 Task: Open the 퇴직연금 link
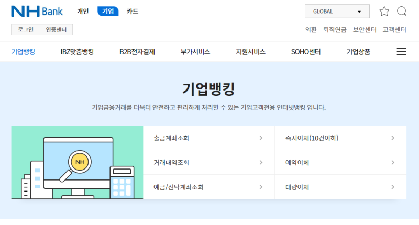335,30
